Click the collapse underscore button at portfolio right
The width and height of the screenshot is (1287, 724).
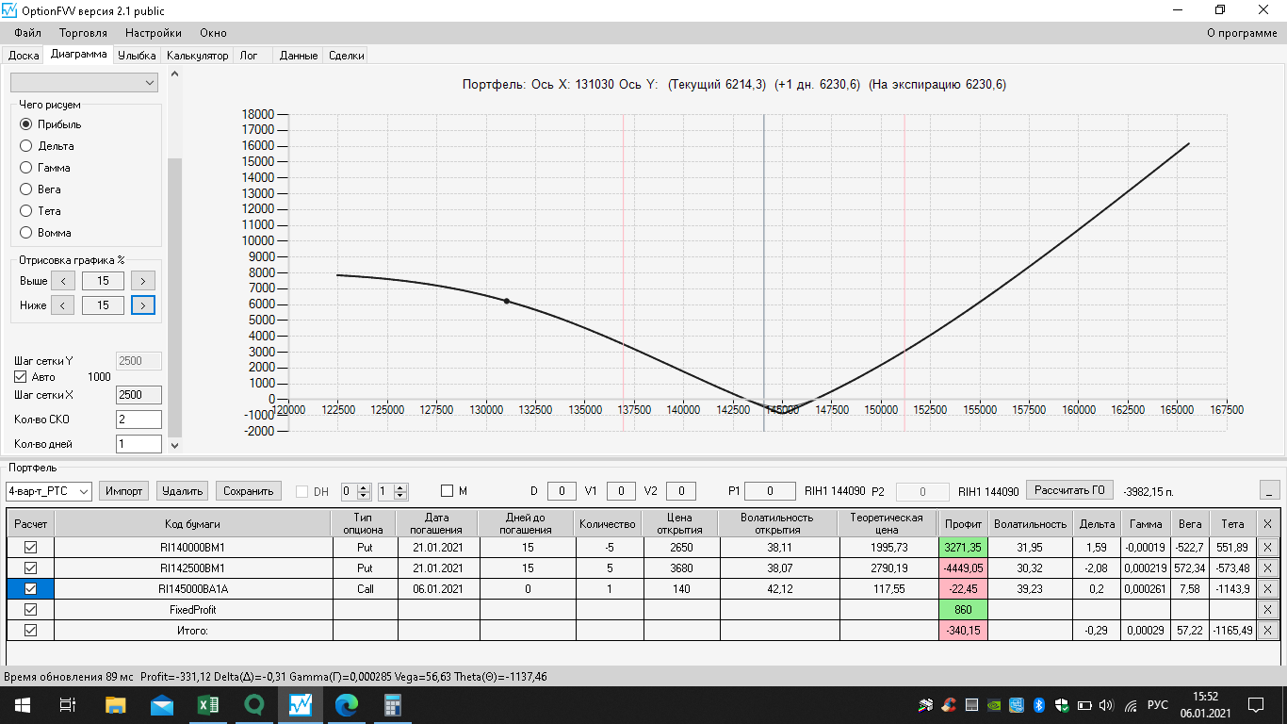point(1269,490)
